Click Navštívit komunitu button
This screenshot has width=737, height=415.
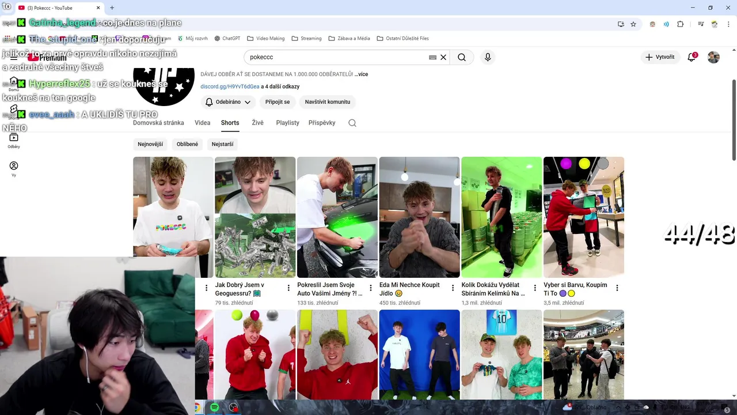pyautogui.click(x=328, y=102)
